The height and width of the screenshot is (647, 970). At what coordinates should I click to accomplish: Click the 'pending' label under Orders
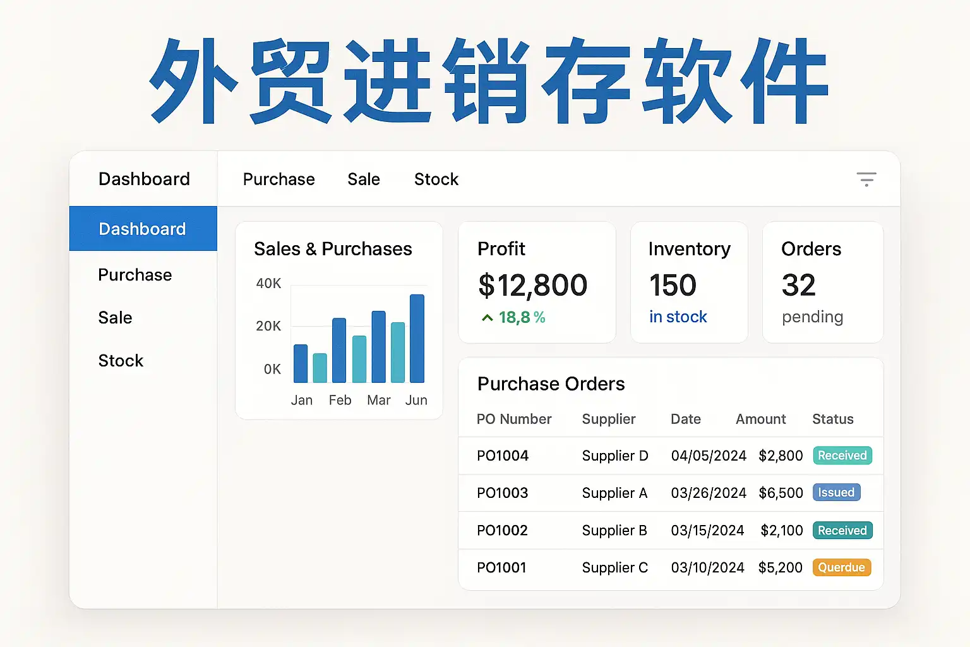812,317
